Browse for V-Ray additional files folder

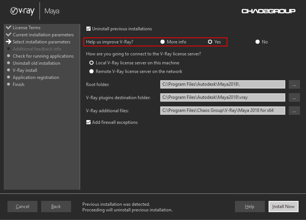[294, 110]
